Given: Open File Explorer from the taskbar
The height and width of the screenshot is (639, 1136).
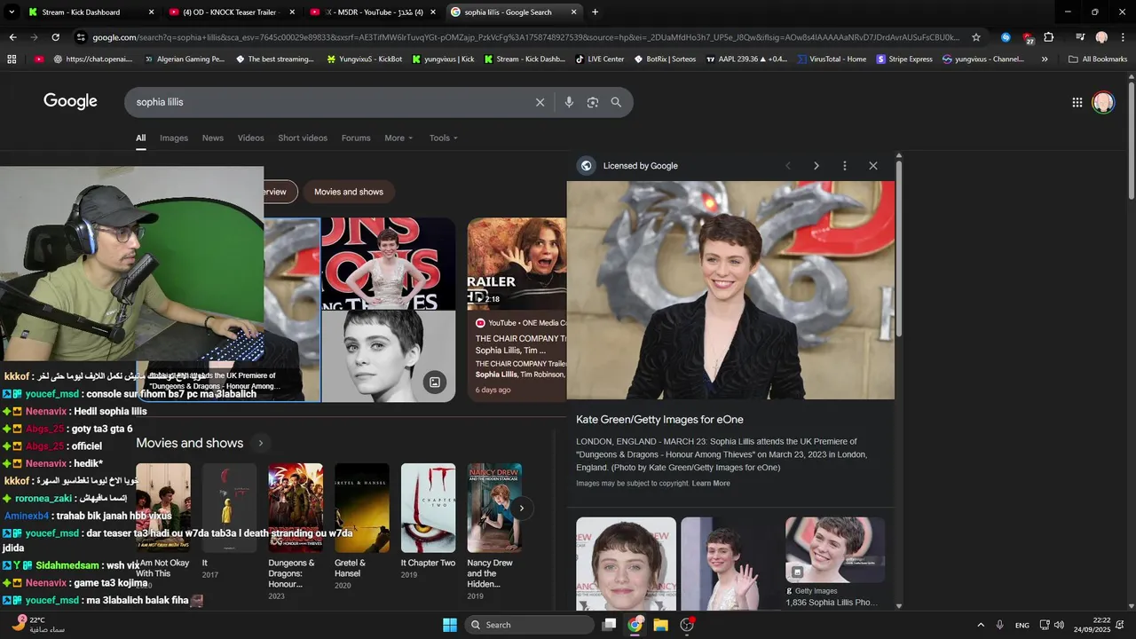Looking at the screenshot, I should point(660,625).
